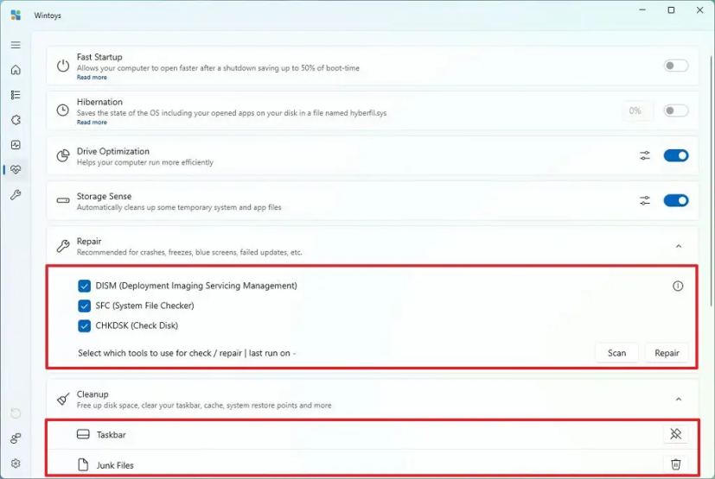This screenshot has height=479, width=715.
Task: Click the Wintoys app logo
Action: [16, 15]
